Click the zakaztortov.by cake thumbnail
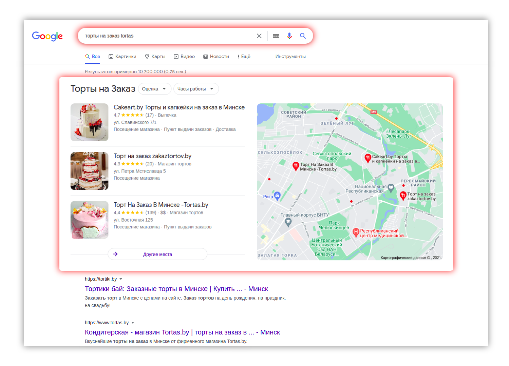The image size is (509, 366). pos(90,171)
